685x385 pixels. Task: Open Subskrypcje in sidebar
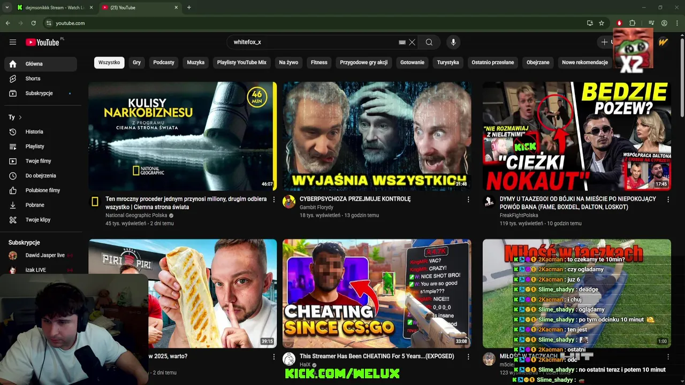coord(41,93)
